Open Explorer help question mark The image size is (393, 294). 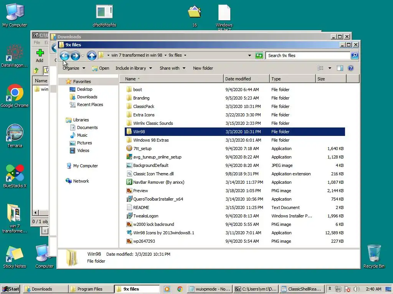coord(351,68)
